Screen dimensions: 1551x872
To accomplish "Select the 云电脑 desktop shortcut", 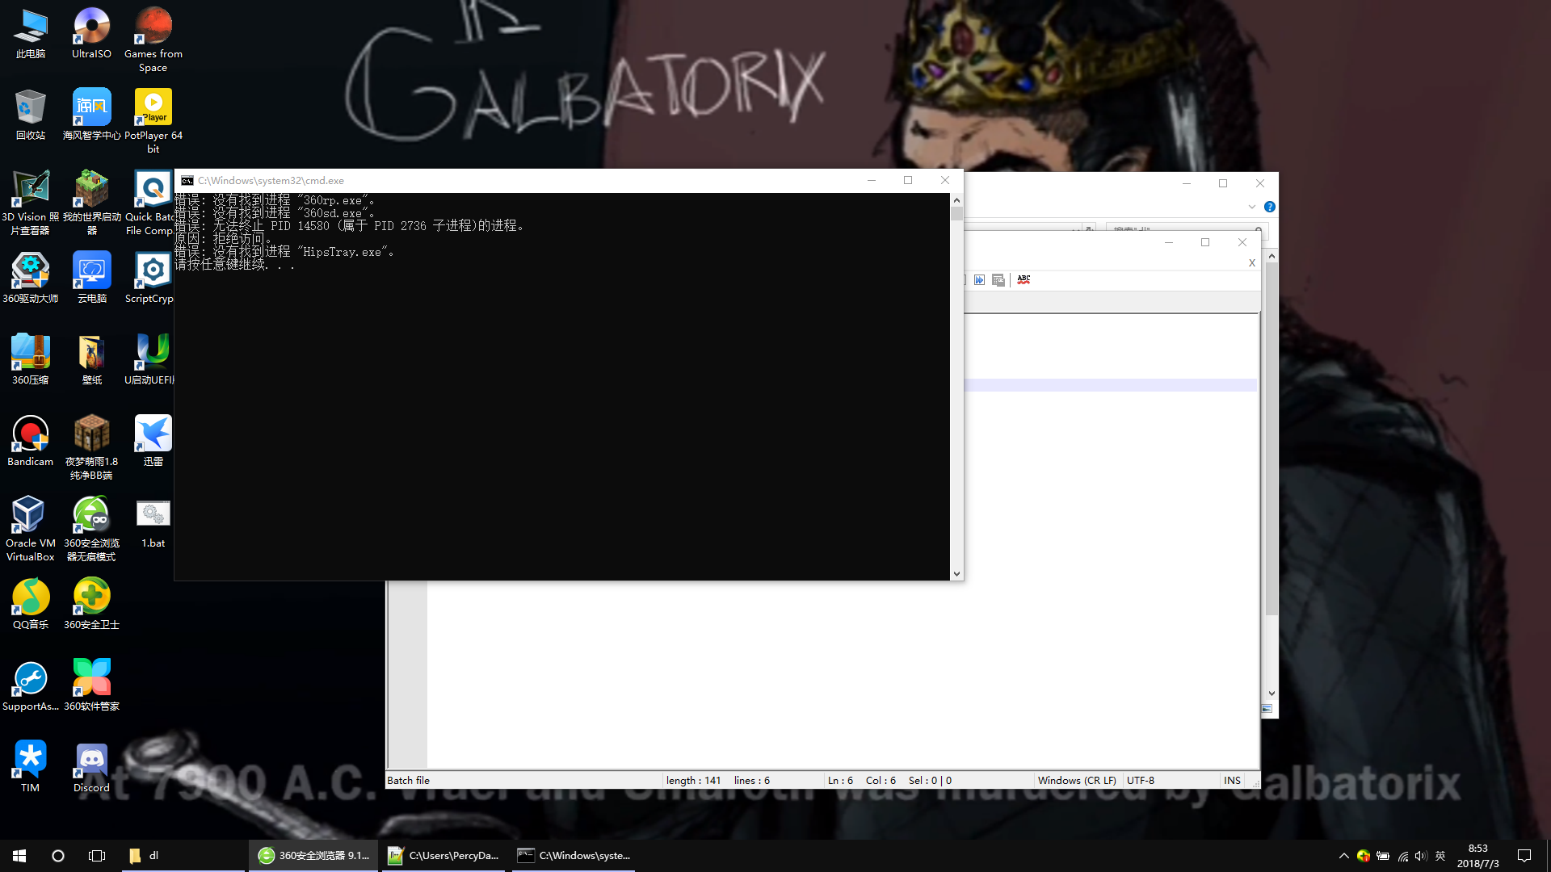I will tap(91, 278).
